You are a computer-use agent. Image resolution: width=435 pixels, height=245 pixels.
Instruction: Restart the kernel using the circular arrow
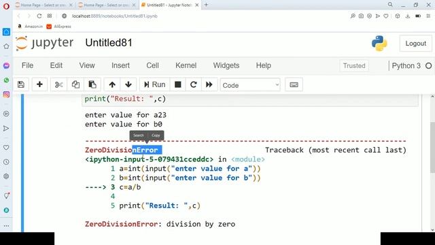(193, 84)
